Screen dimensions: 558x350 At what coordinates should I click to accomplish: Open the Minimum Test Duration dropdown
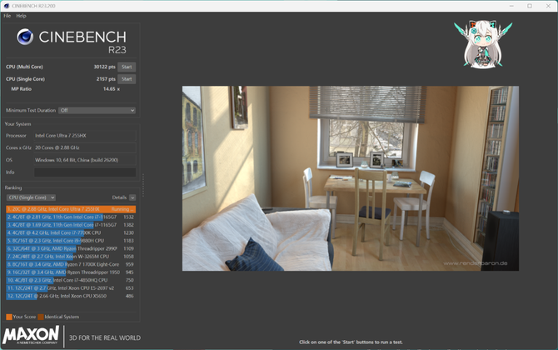[x=97, y=110]
